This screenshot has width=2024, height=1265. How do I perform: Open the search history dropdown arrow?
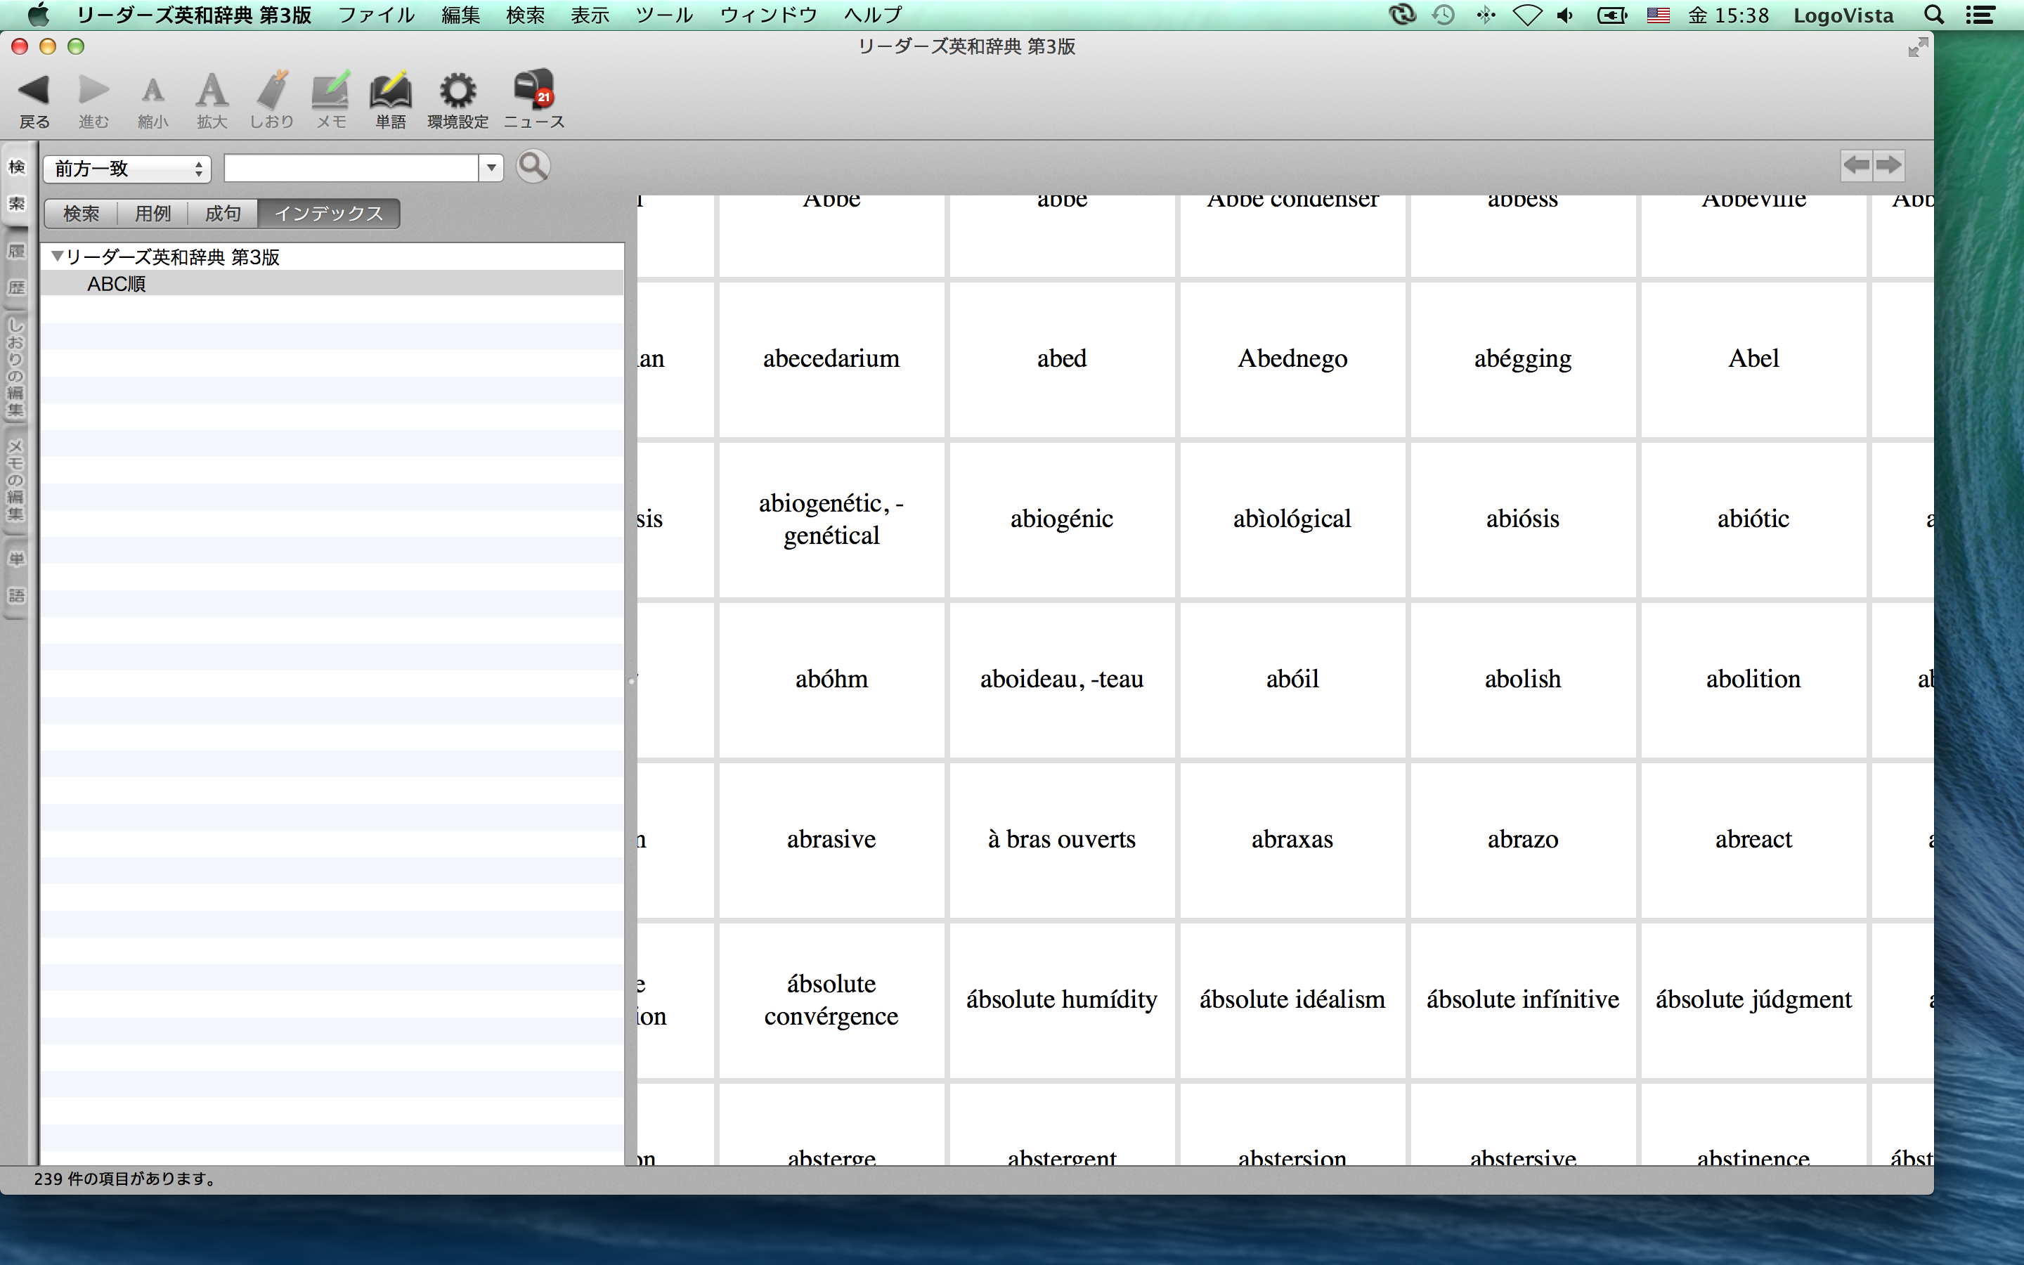coord(491,168)
